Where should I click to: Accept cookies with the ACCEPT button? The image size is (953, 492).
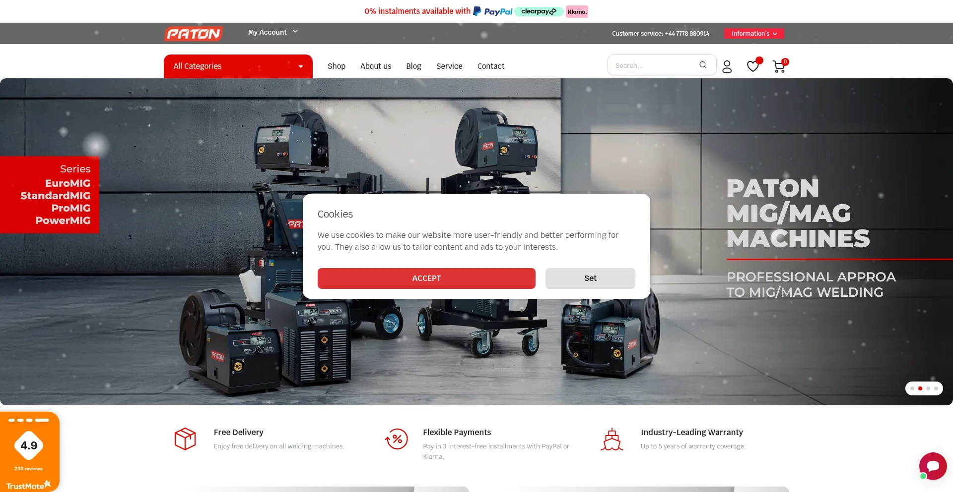pyautogui.click(x=426, y=278)
